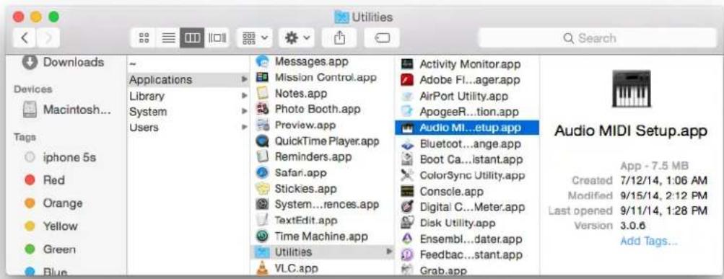This screenshot has height=279, width=724.
Task: Click the Boot Camp Assistant app icon
Action: 407,159
